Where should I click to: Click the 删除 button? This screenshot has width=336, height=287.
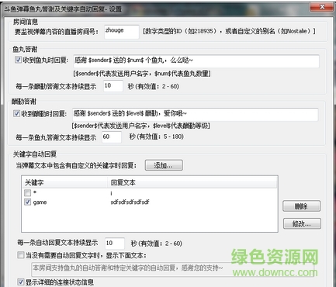(x=302, y=206)
